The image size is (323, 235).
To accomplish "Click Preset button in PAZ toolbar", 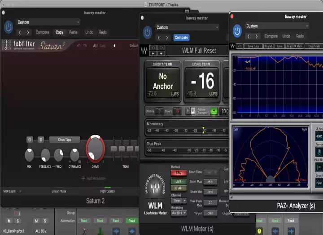I will tap(268, 46).
